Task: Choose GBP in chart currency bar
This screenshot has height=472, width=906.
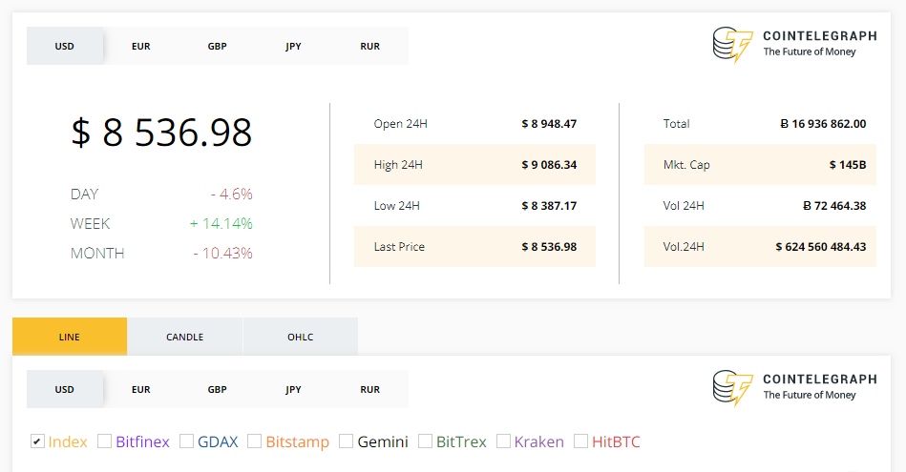Action: click(x=218, y=389)
